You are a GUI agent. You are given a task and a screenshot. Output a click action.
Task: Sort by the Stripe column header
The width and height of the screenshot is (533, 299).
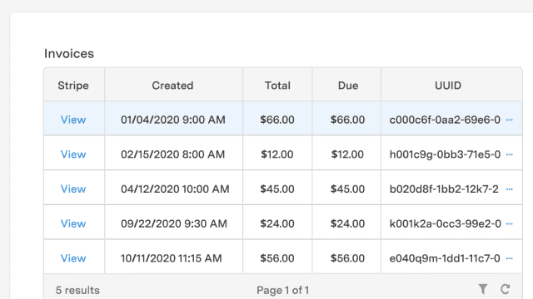click(74, 85)
